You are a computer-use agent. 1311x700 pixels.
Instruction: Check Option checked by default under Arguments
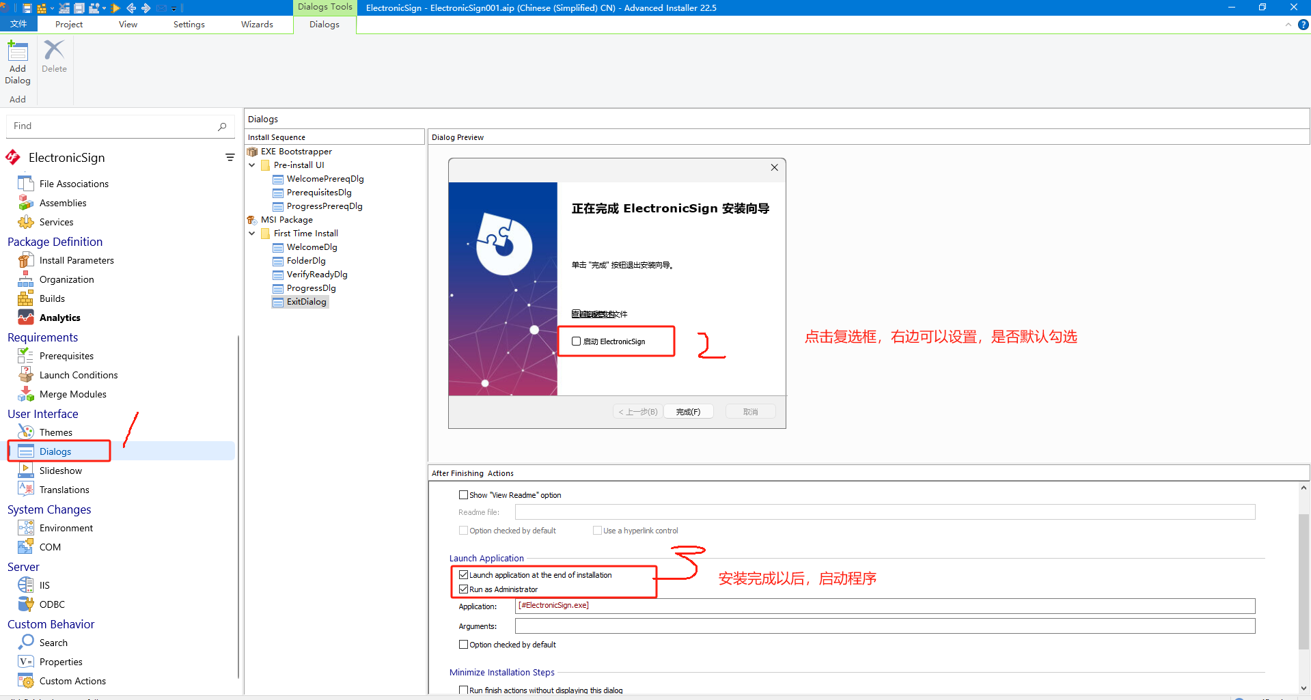[x=463, y=645]
